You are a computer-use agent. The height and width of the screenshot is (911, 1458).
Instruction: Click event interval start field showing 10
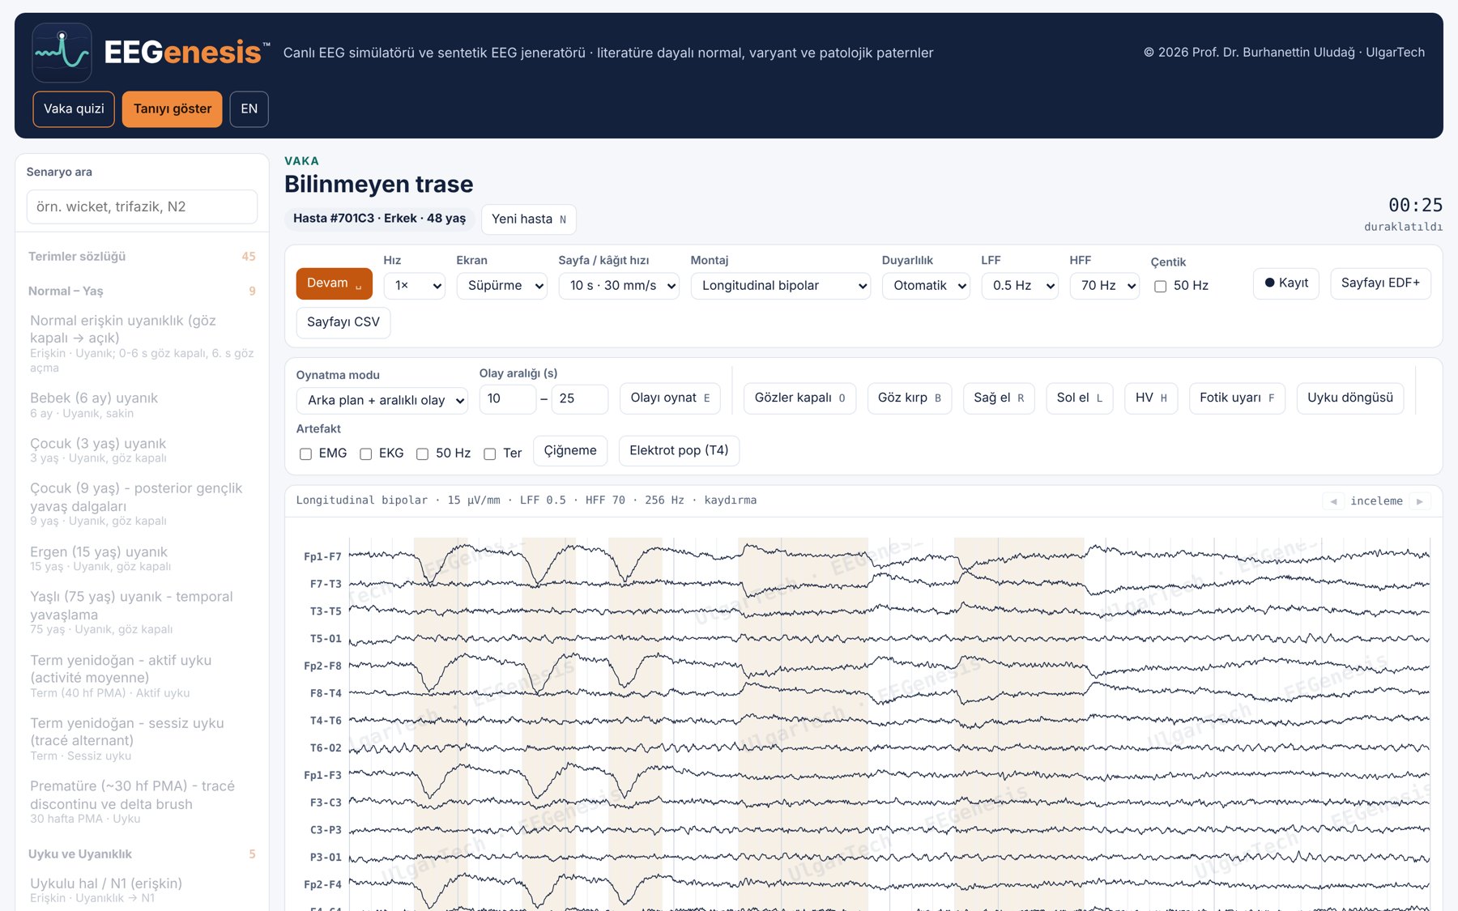point(507,399)
